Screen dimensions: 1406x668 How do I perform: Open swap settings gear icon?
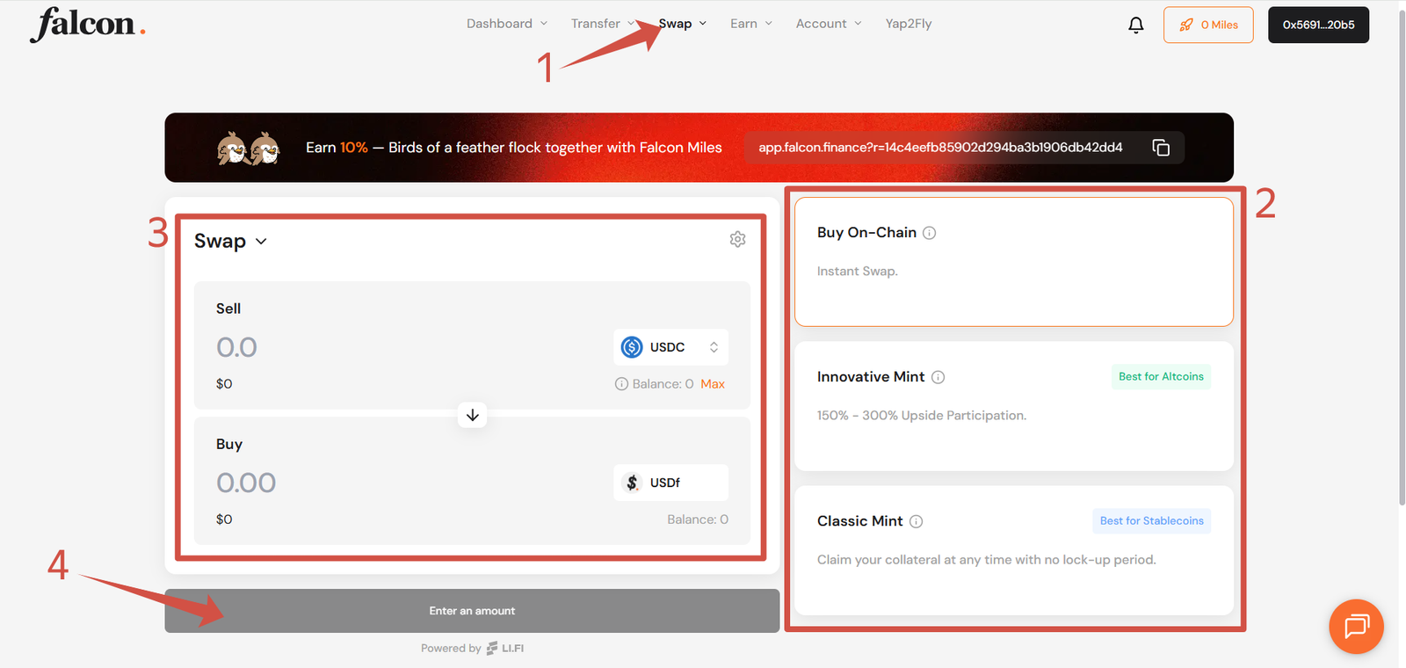point(737,239)
